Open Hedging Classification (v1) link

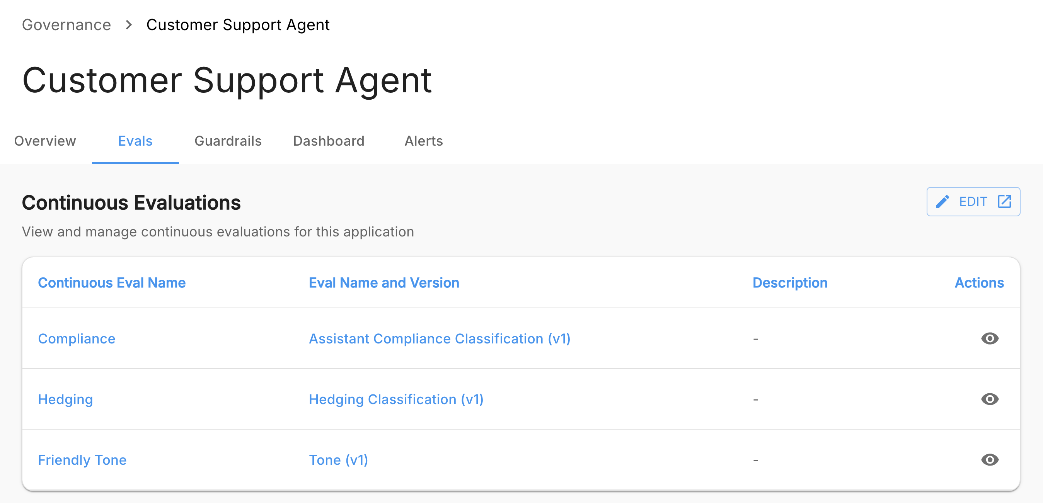(395, 399)
